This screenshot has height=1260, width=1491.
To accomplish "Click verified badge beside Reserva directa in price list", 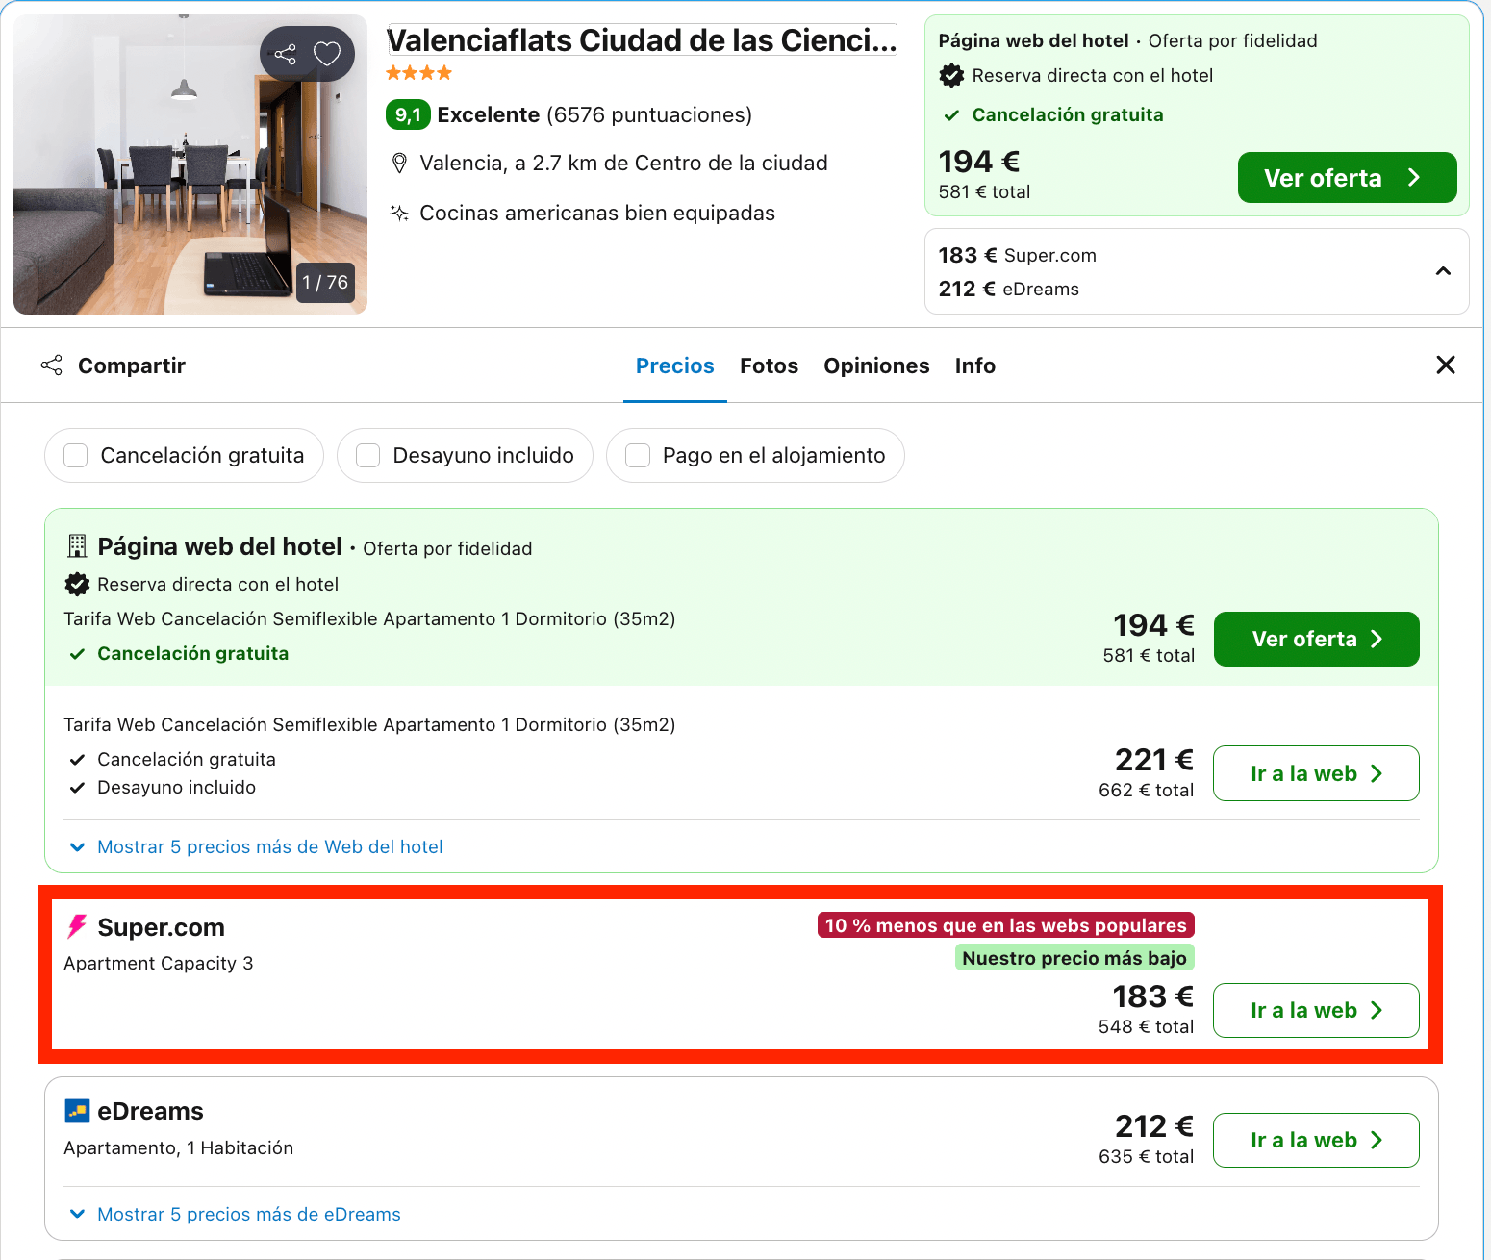I will (77, 584).
